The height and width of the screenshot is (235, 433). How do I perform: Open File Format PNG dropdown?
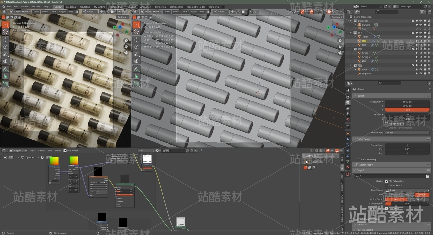tap(407, 190)
